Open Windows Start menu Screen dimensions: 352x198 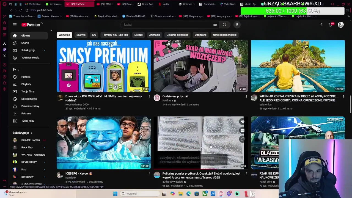click(115, 194)
